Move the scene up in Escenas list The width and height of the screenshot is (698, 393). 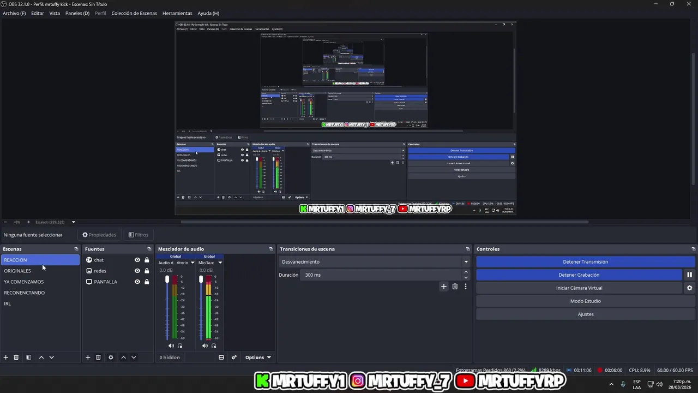tap(41, 358)
